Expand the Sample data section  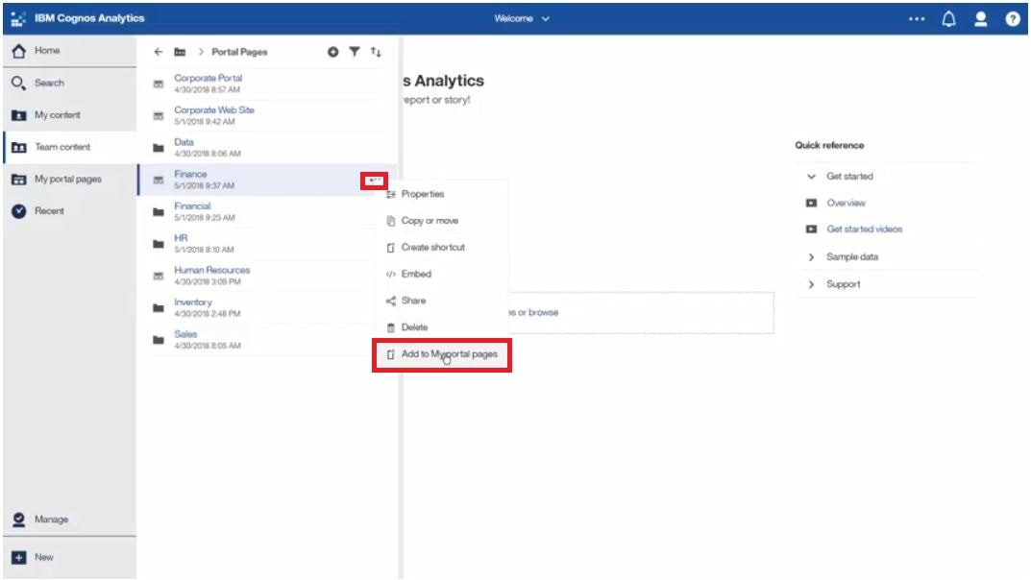tap(811, 256)
